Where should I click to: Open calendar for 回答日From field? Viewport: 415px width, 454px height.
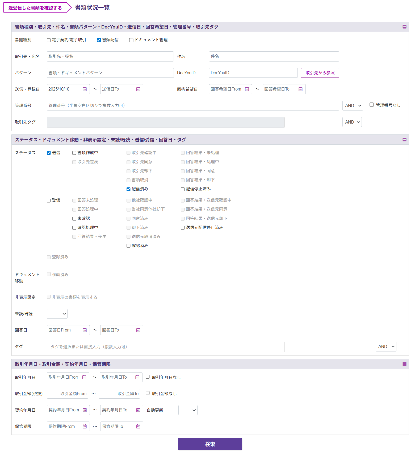point(85,330)
